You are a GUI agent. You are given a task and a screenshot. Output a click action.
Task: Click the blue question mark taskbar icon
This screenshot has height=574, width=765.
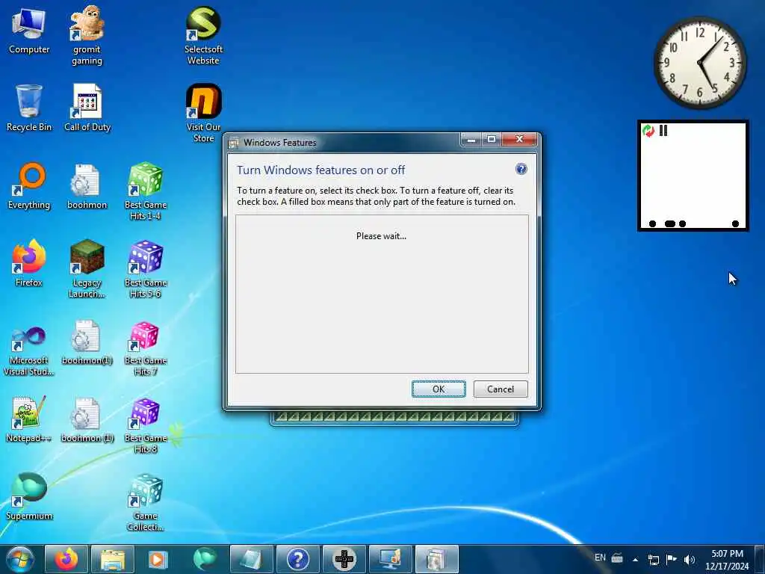point(297,559)
